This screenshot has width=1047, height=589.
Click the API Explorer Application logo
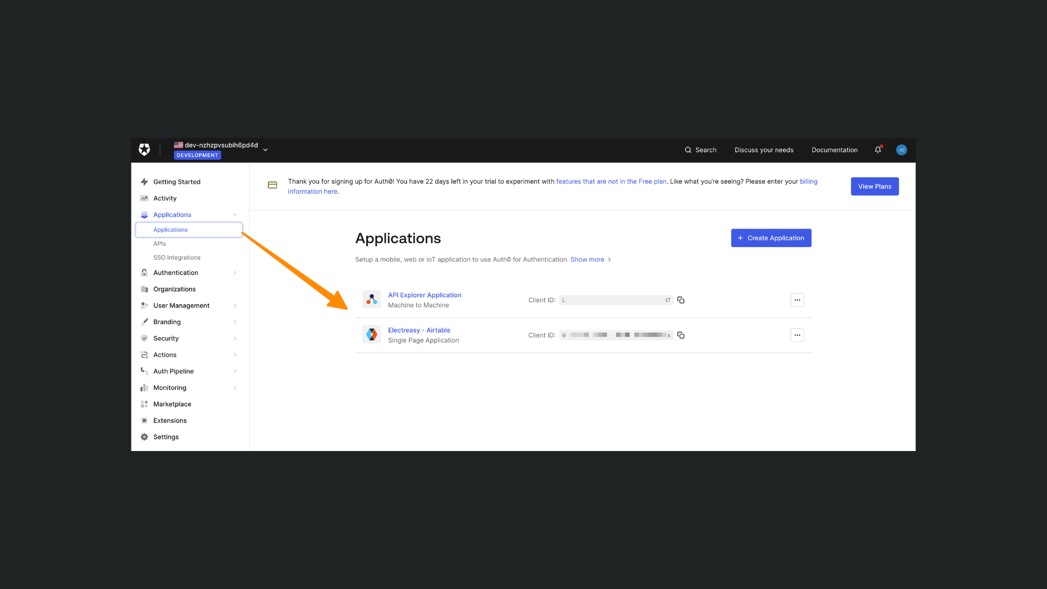tap(371, 299)
